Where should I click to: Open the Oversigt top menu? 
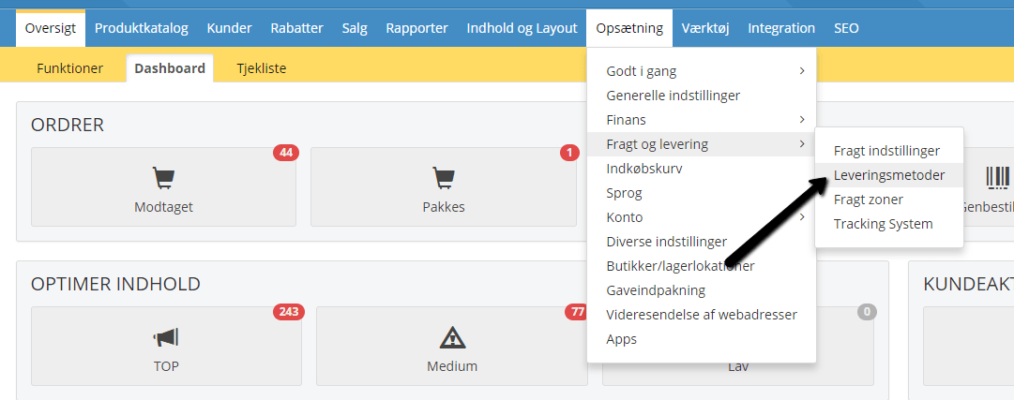(x=51, y=28)
